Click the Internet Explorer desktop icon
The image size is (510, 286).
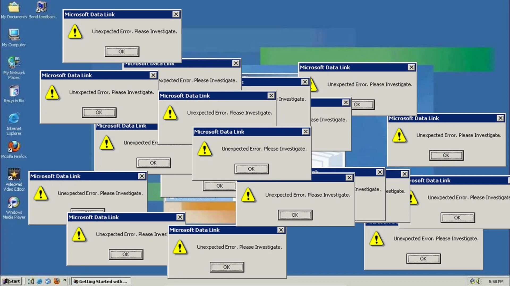click(14, 119)
